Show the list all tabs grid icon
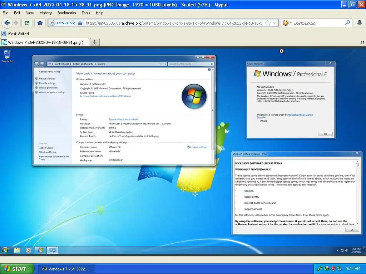This screenshot has width=366, height=274. pos(362,42)
